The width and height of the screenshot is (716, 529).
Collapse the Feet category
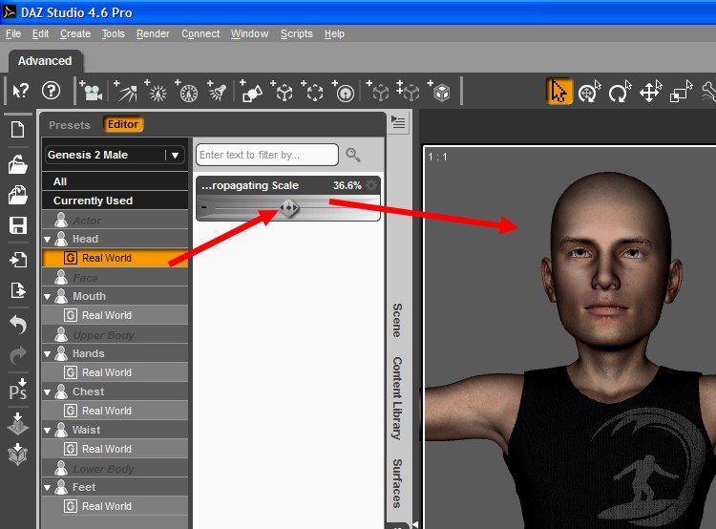point(47,488)
